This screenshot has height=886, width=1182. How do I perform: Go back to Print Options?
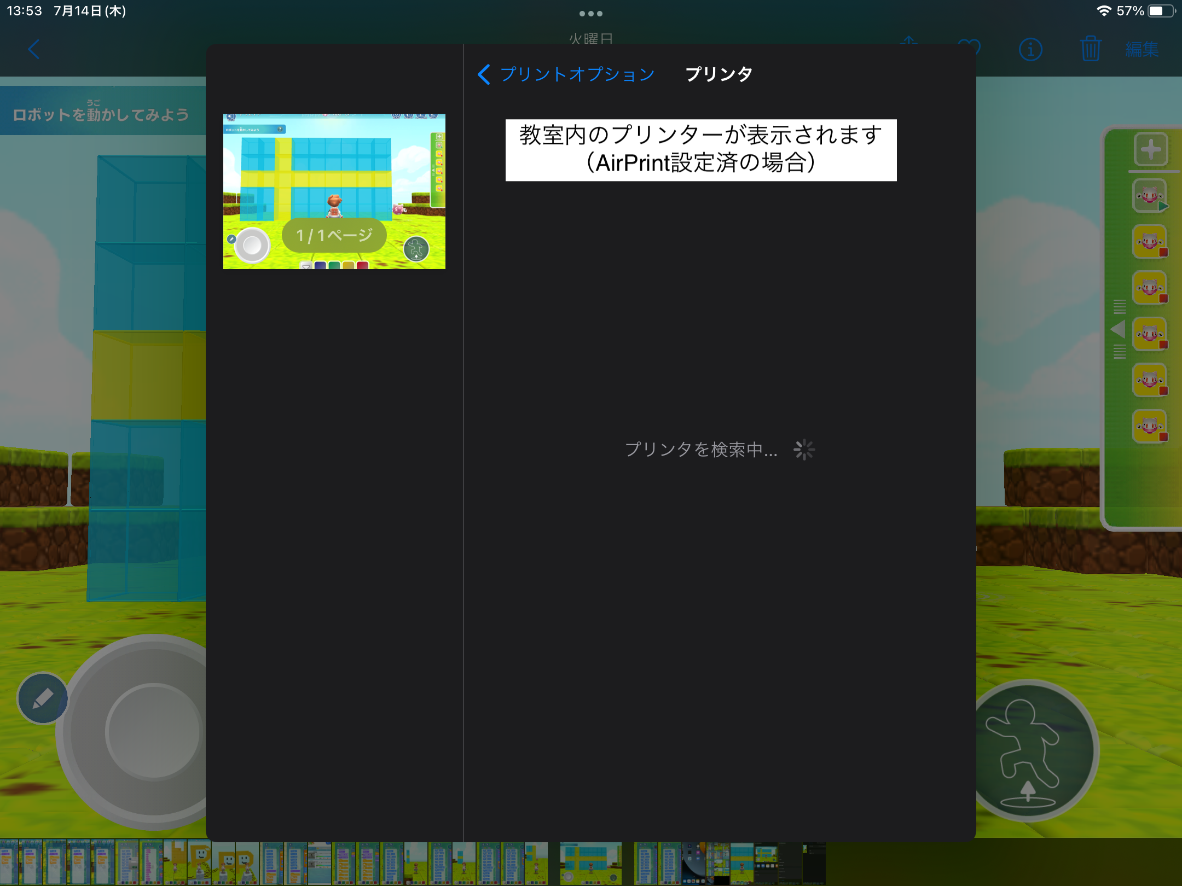(566, 74)
